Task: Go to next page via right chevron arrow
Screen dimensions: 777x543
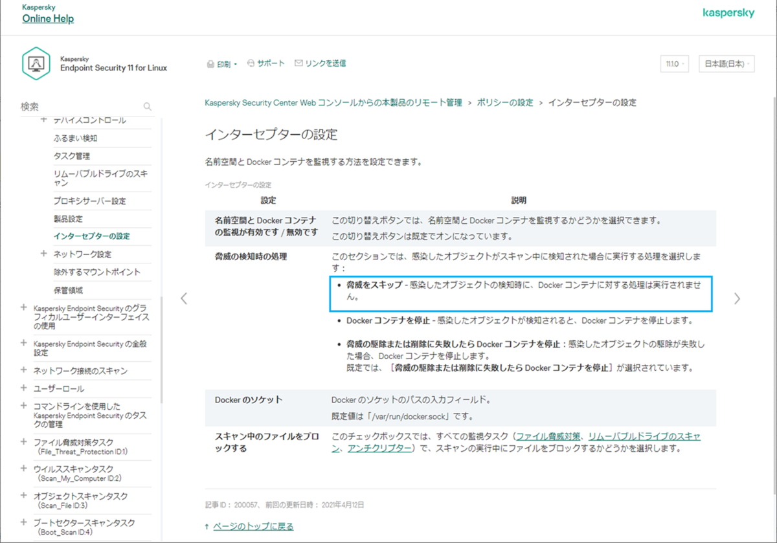Action: 737,298
